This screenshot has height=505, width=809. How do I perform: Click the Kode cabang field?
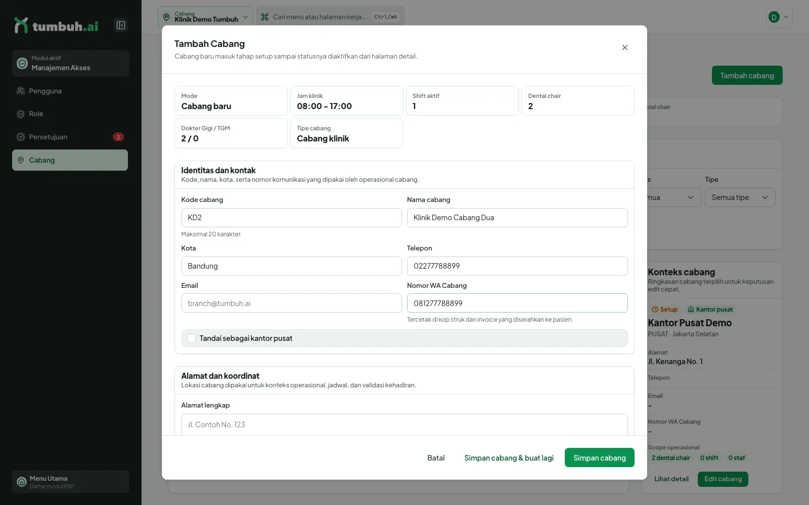[x=291, y=218]
